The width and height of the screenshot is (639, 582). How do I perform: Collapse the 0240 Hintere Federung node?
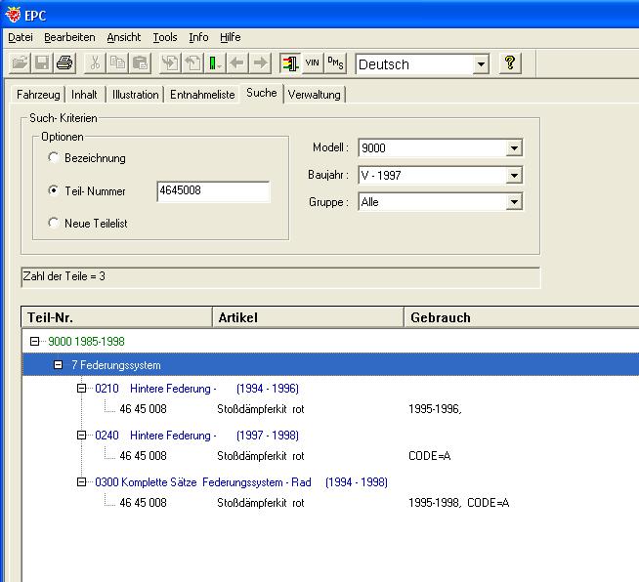pyautogui.click(x=81, y=435)
